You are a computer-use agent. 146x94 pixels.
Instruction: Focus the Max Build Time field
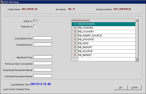pyautogui.click(x=43, y=57)
